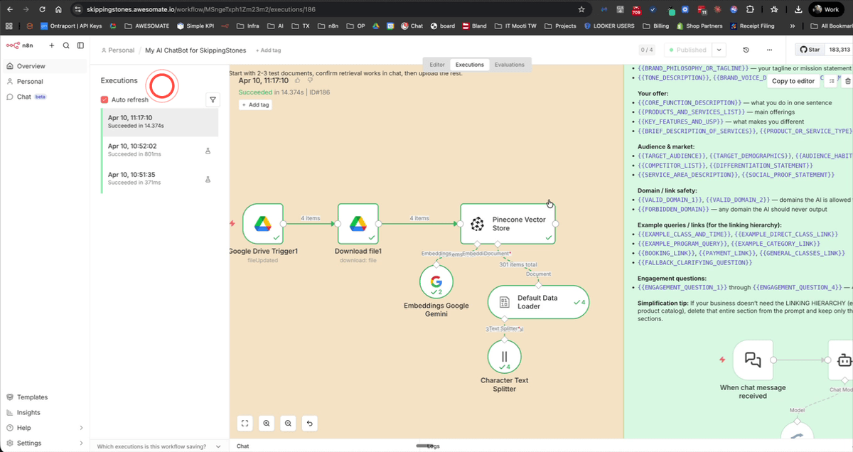Open the Pinecone Vector Store node

click(508, 222)
